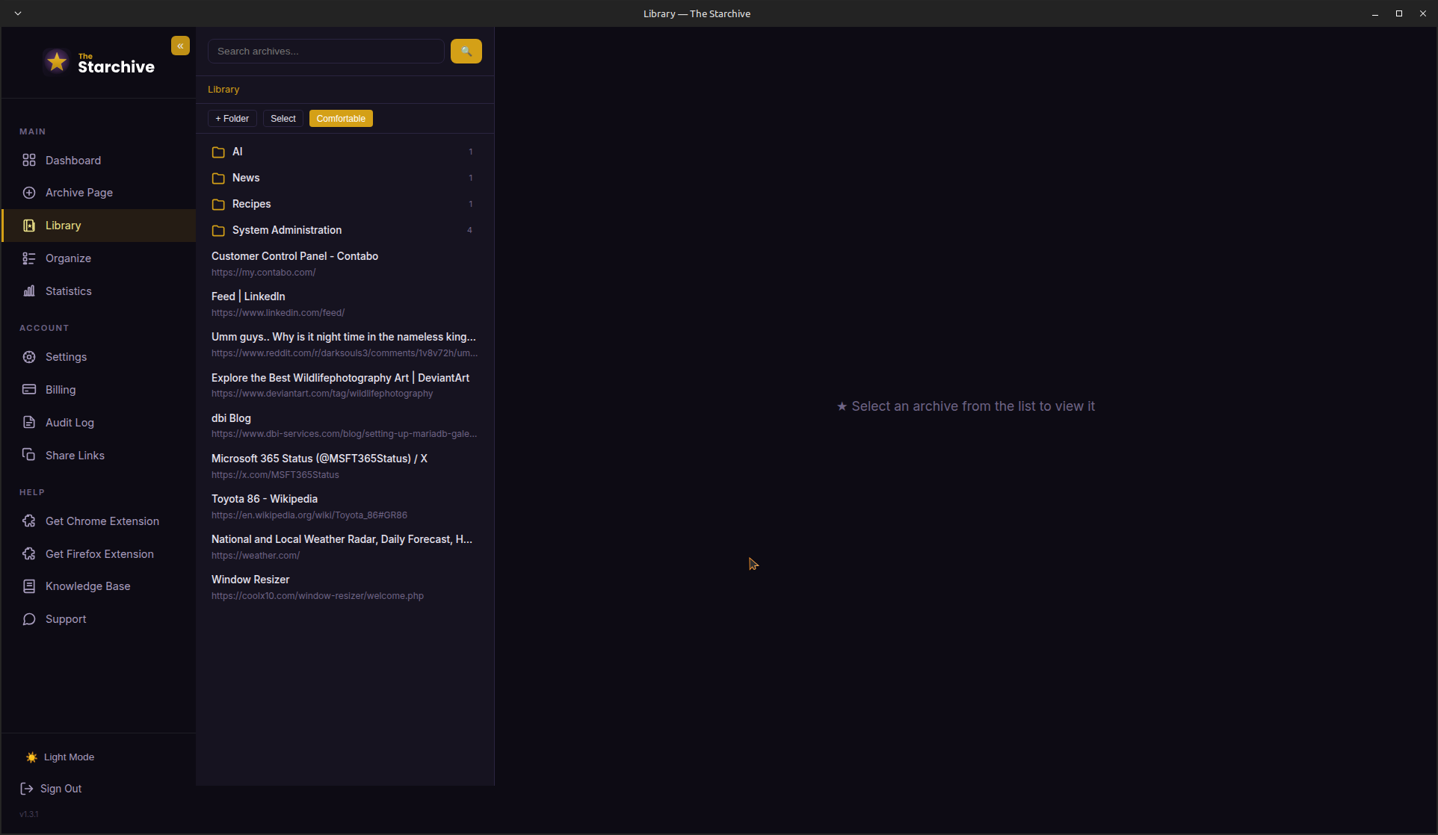Open the Feed | LinkedIn archive
Viewport: 1438px width, 835px height.
pyautogui.click(x=345, y=304)
